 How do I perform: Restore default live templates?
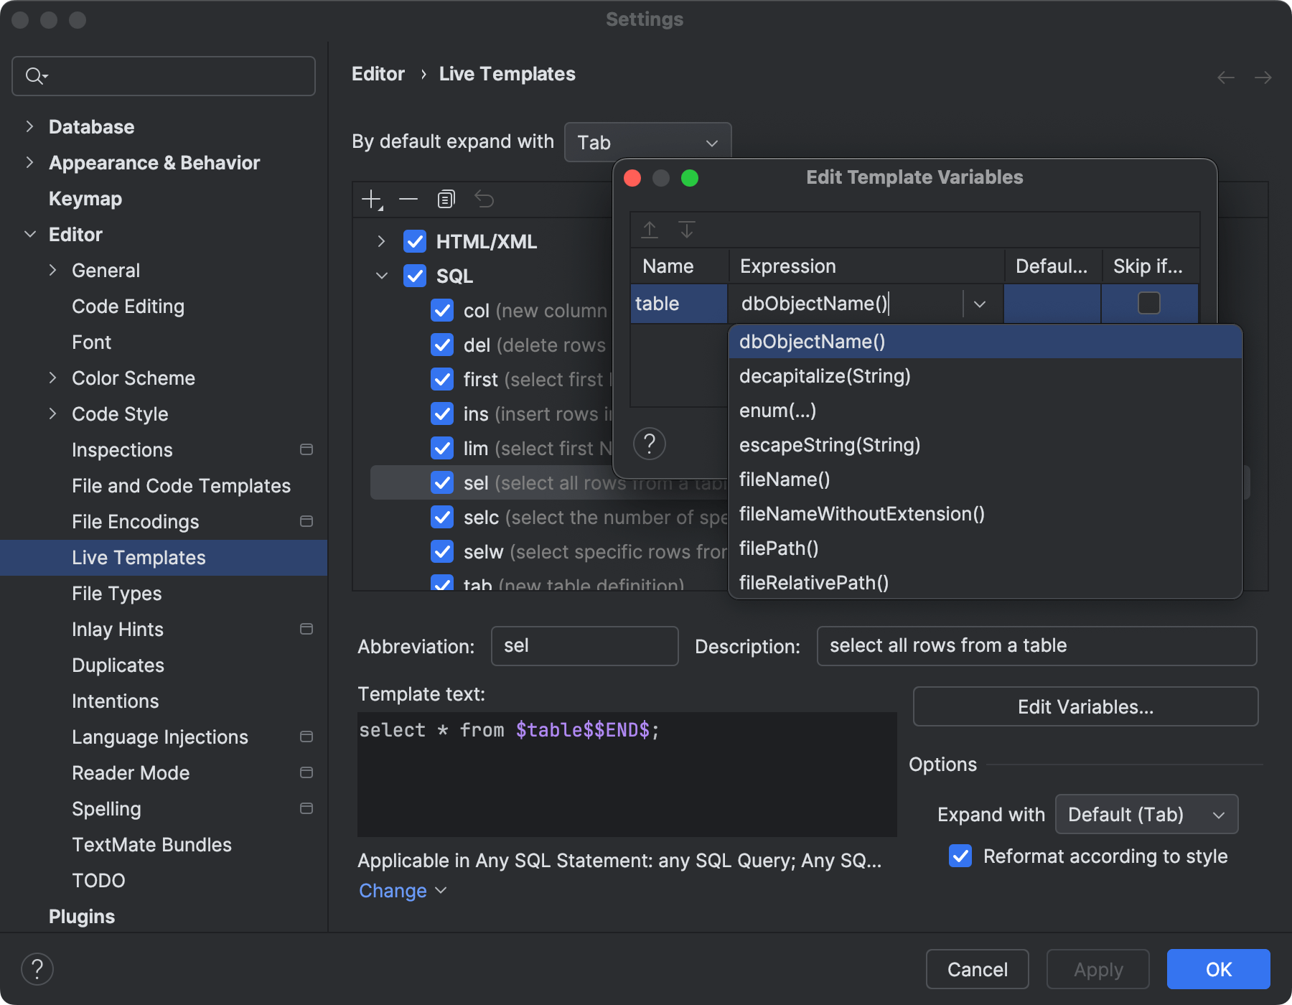(x=484, y=199)
